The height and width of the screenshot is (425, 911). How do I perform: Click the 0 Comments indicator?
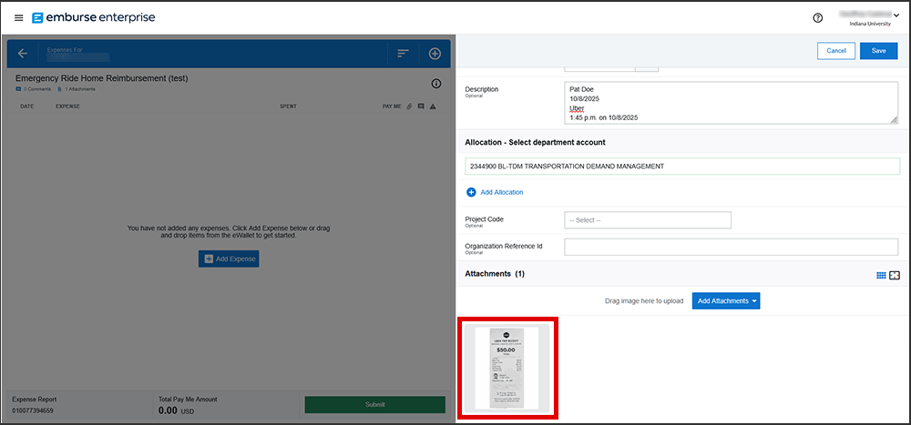pyautogui.click(x=33, y=90)
